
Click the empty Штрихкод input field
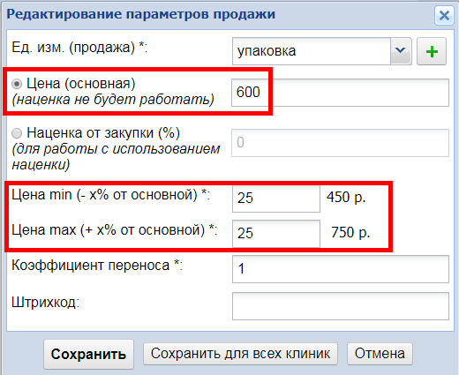tap(341, 306)
